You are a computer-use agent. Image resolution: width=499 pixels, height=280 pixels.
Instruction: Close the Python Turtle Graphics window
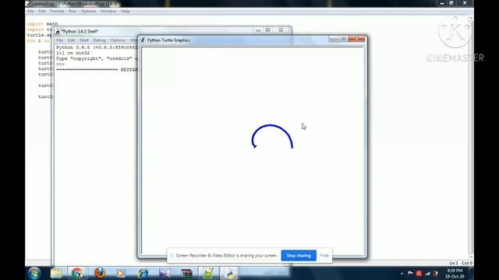(357, 39)
